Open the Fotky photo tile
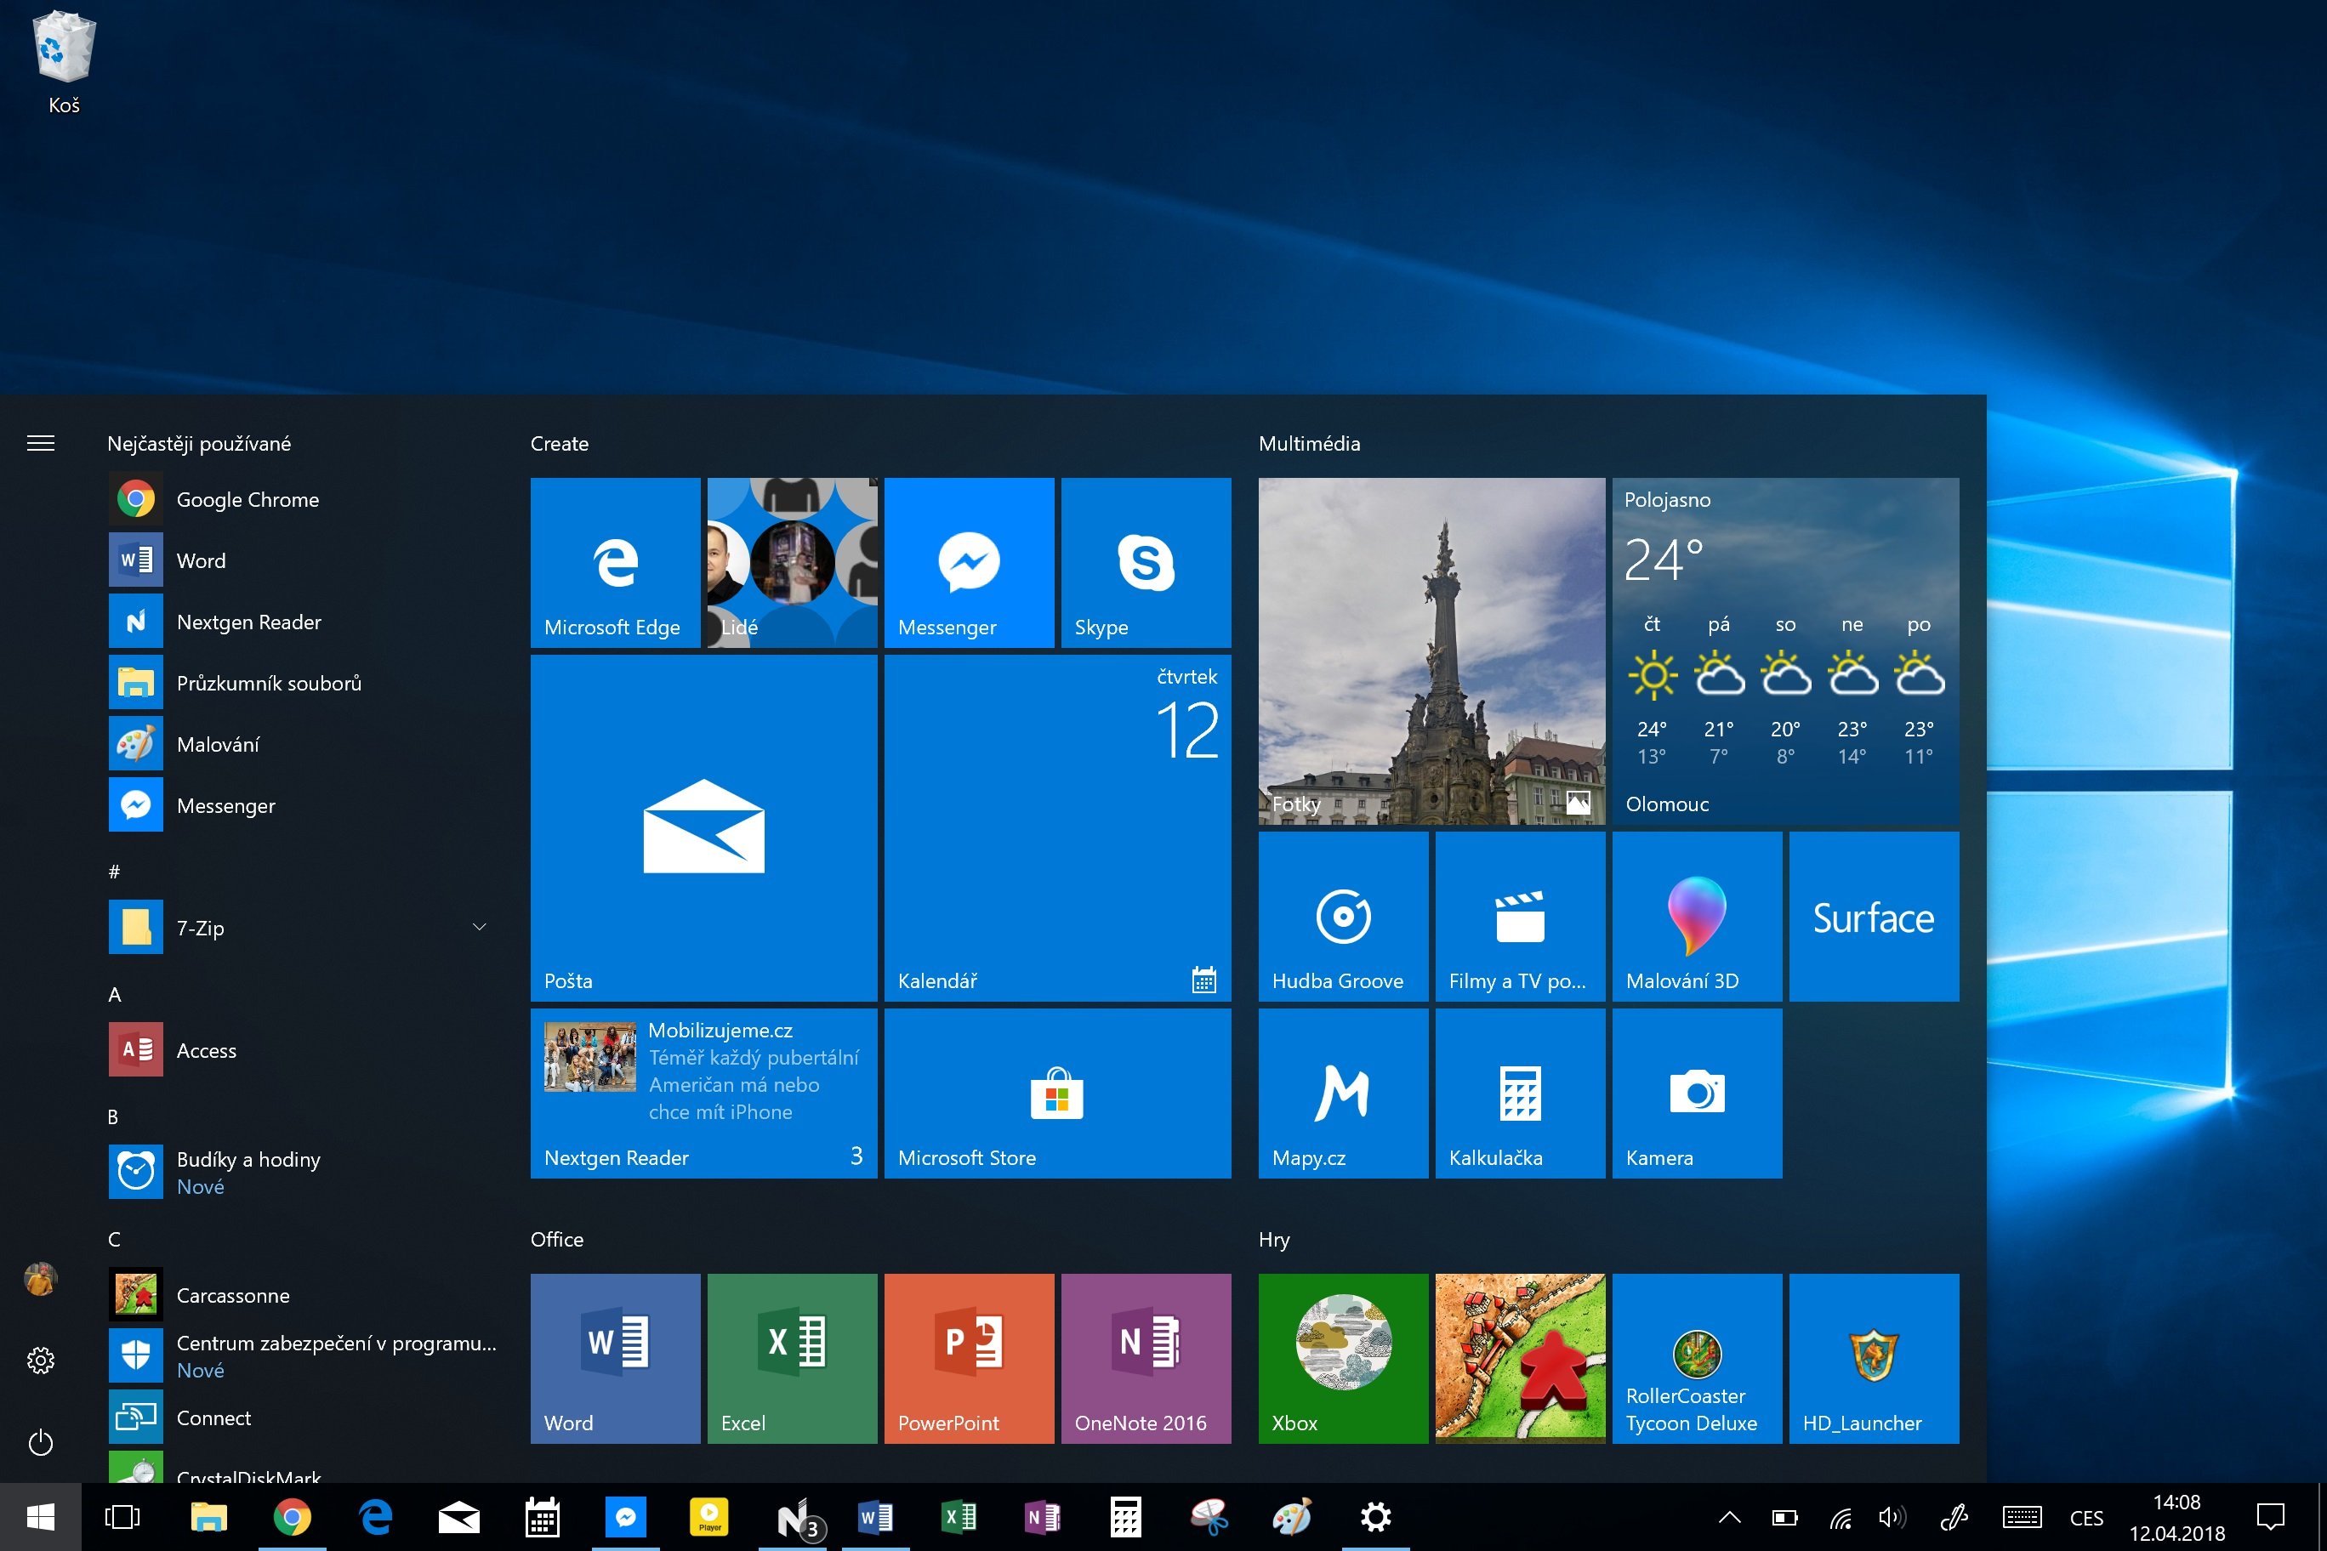The height and width of the screenshot is (1551, 2327). pos(1431,651)
